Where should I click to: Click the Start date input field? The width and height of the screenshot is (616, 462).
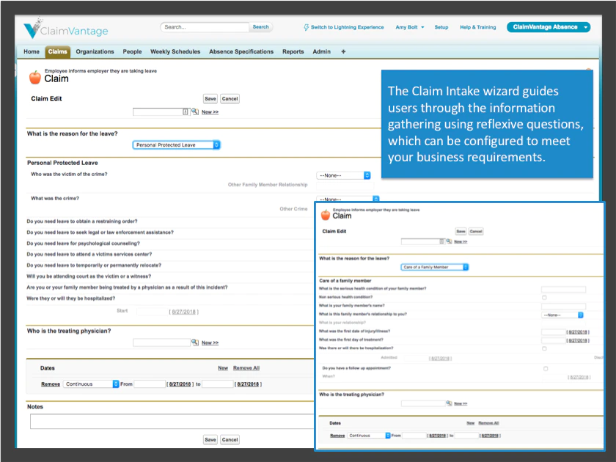153,312
